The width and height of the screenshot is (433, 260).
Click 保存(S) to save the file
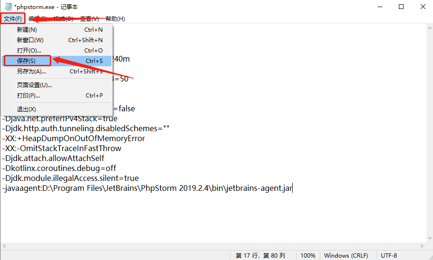pyautogui.click(x=56, y=61)
